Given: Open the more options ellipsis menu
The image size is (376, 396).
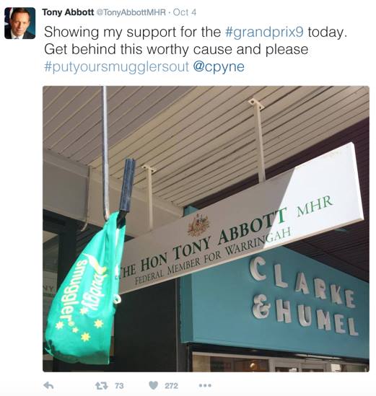Looking at the screenshot, I should click(x=205, y=385).
